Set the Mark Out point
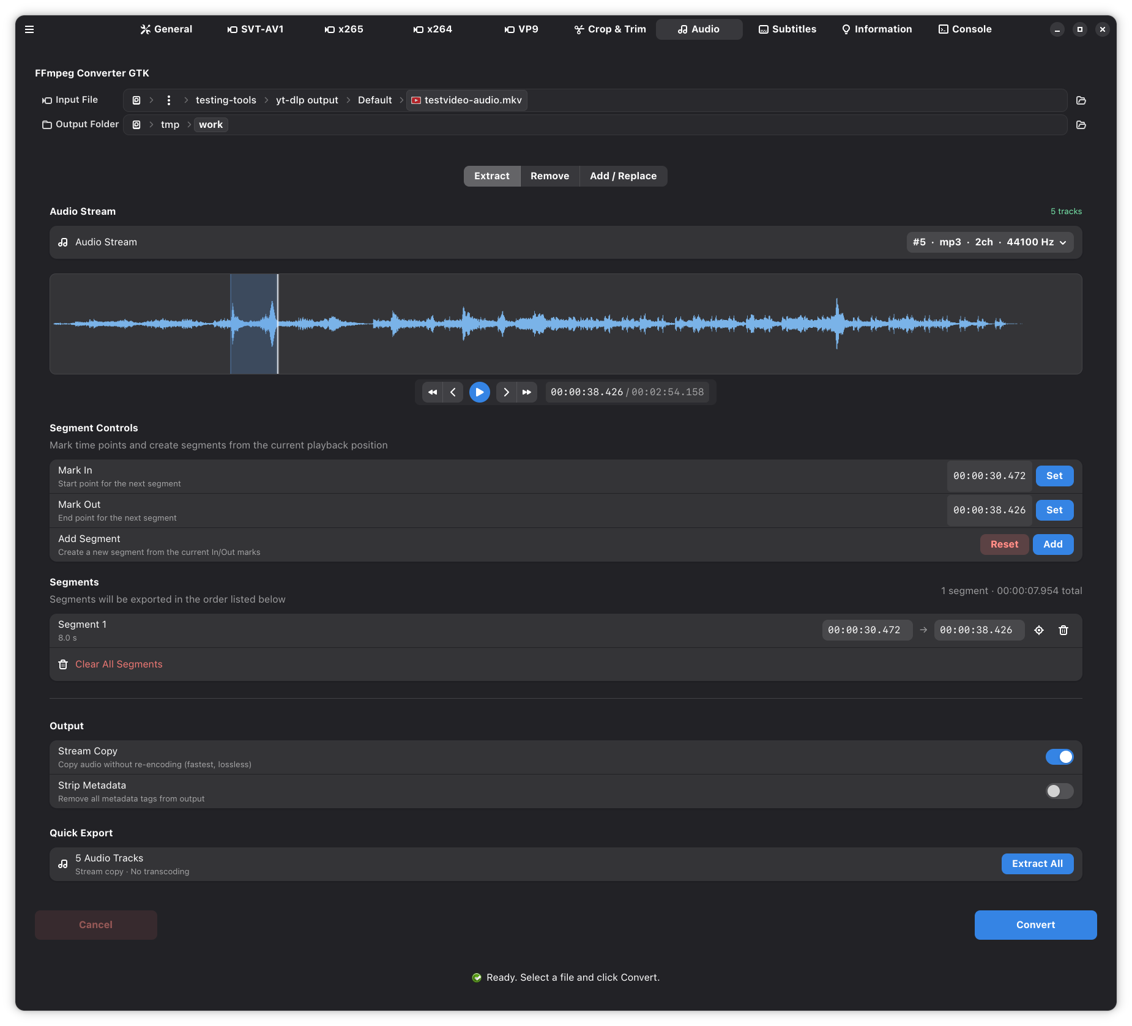The image size is (1132, 1026). (1054, 510)
